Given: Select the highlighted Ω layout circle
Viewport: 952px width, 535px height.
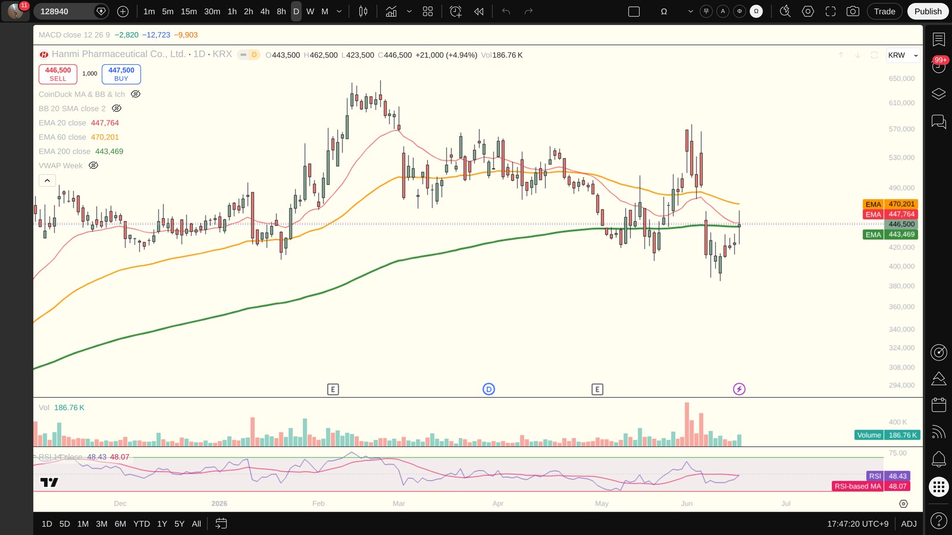Looking at the screenshot, I should 756,11.
